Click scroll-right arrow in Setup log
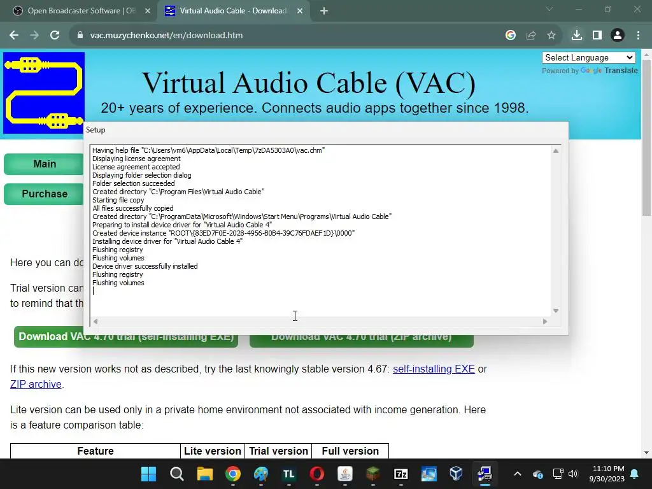This screenshot has width=652, height=489. pos(545,322)
